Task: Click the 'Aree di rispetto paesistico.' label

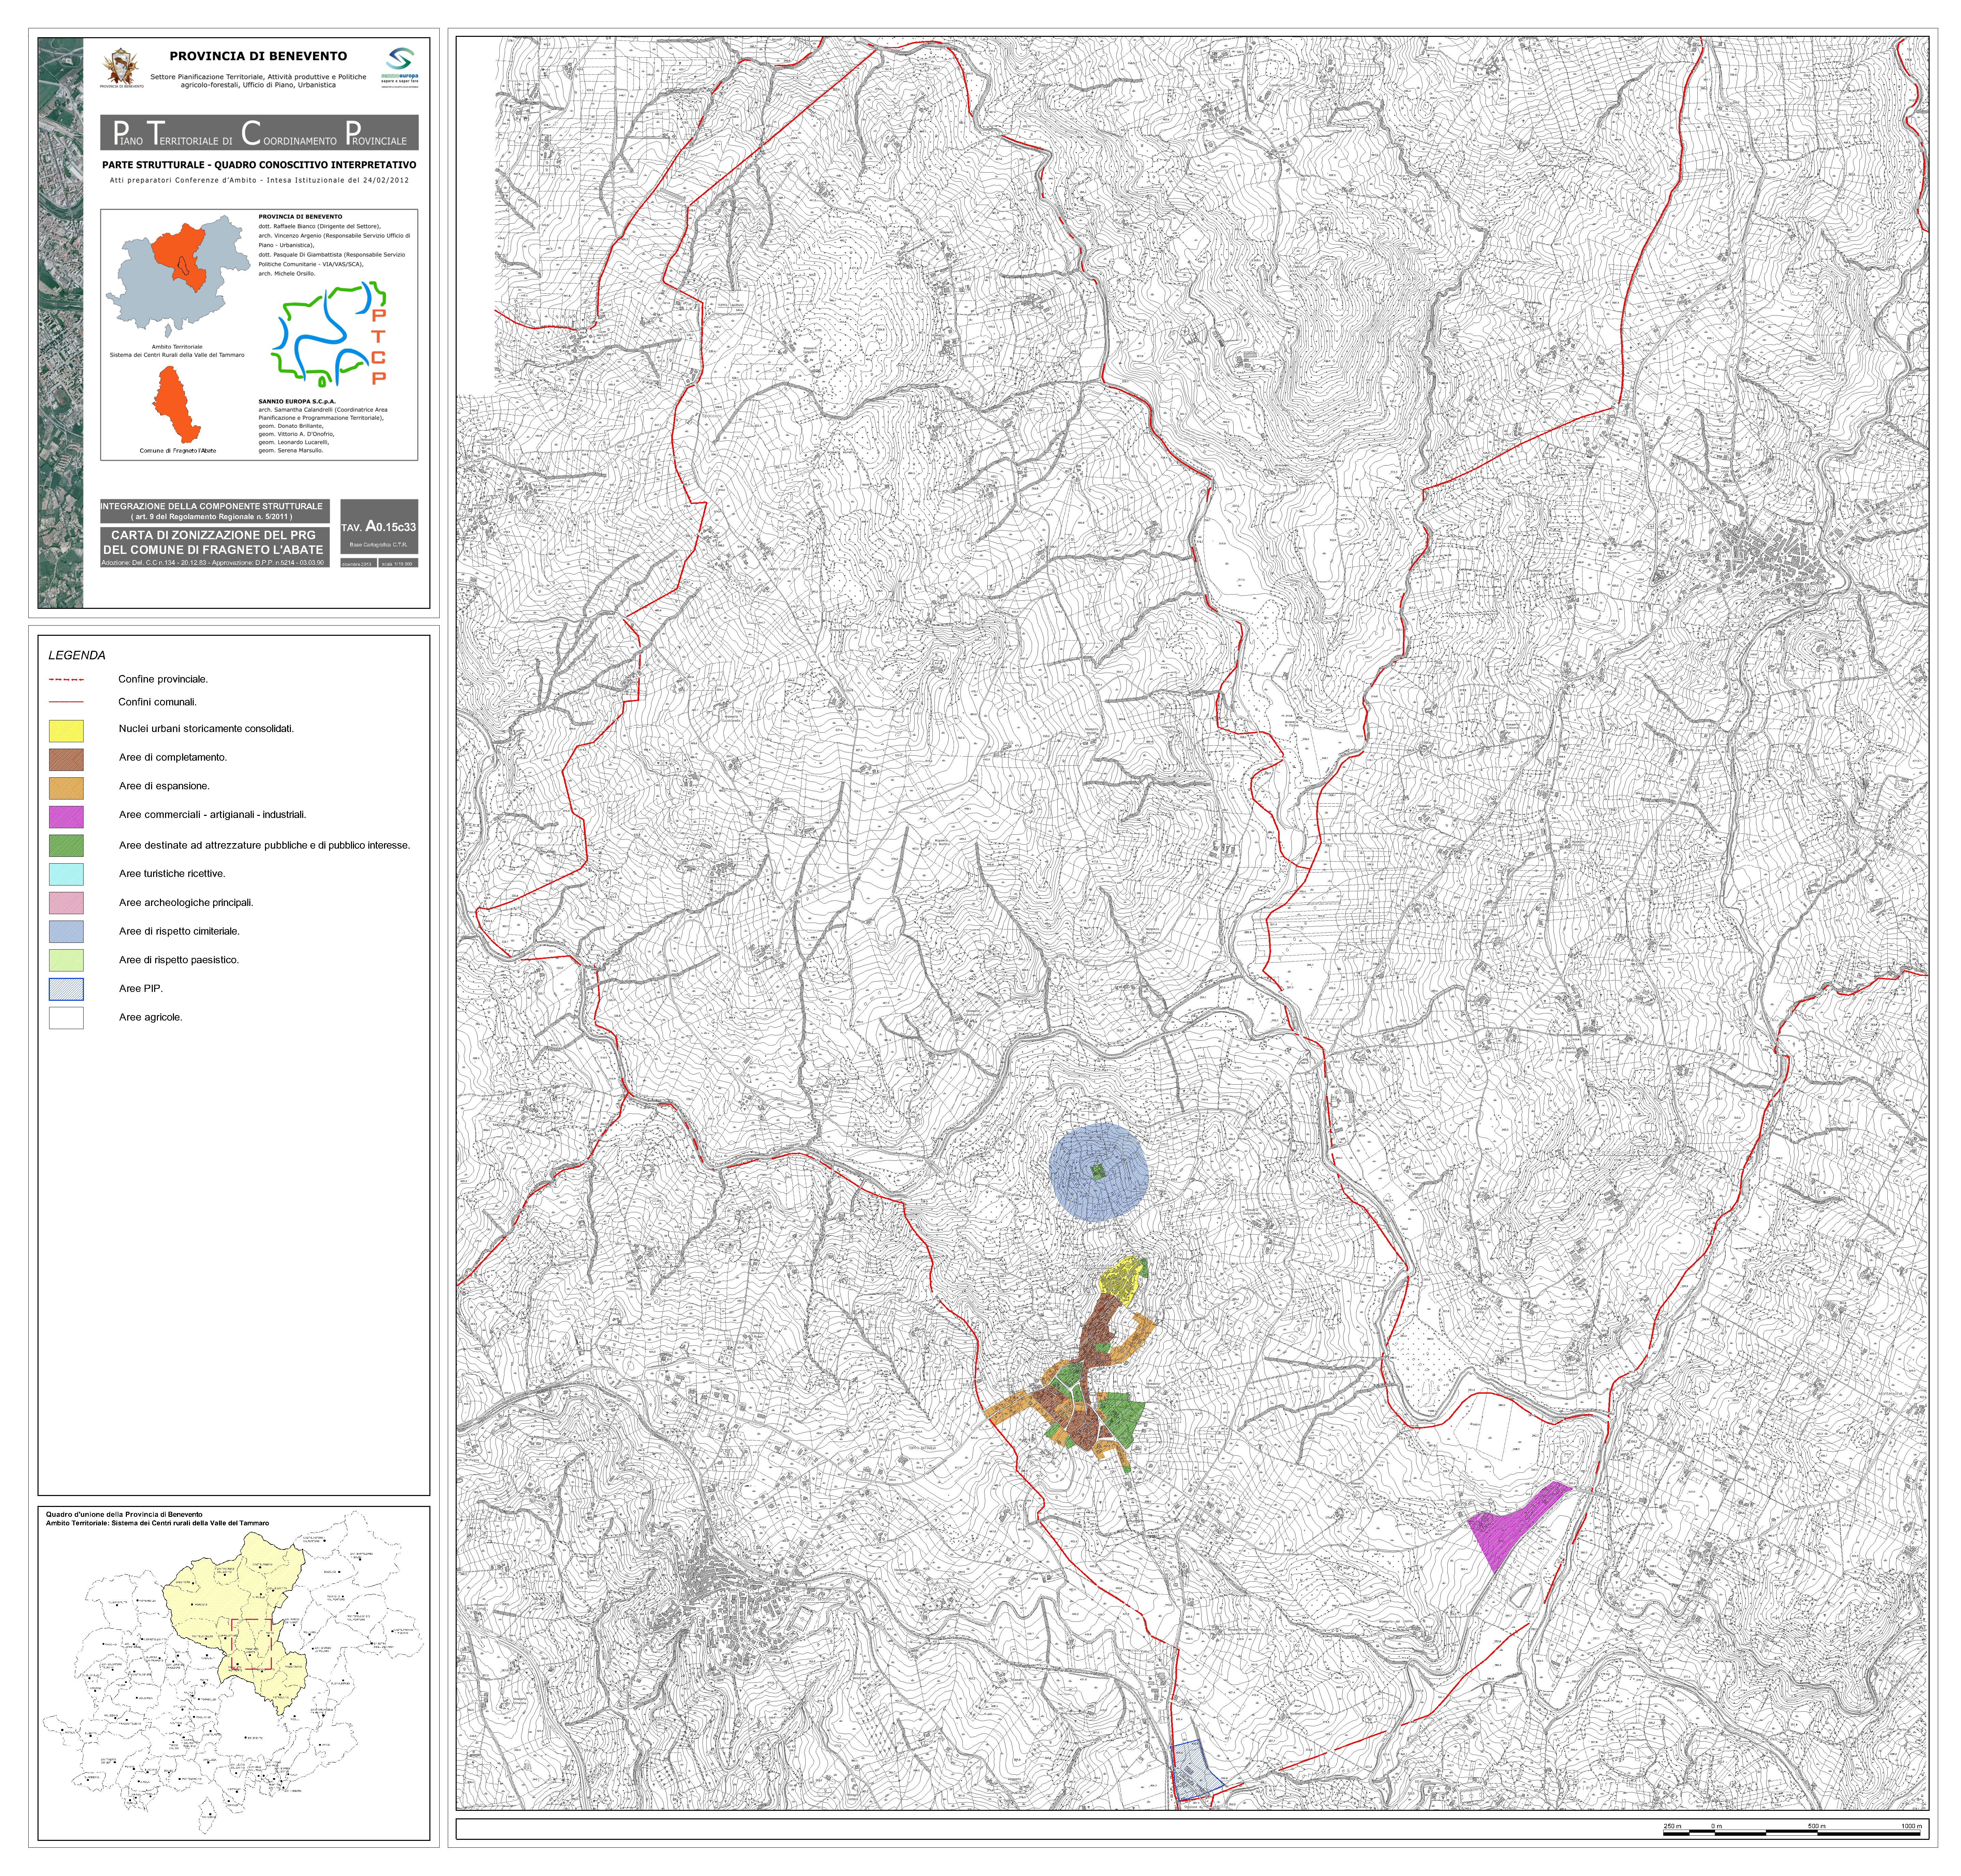Action: coord(179,960)
